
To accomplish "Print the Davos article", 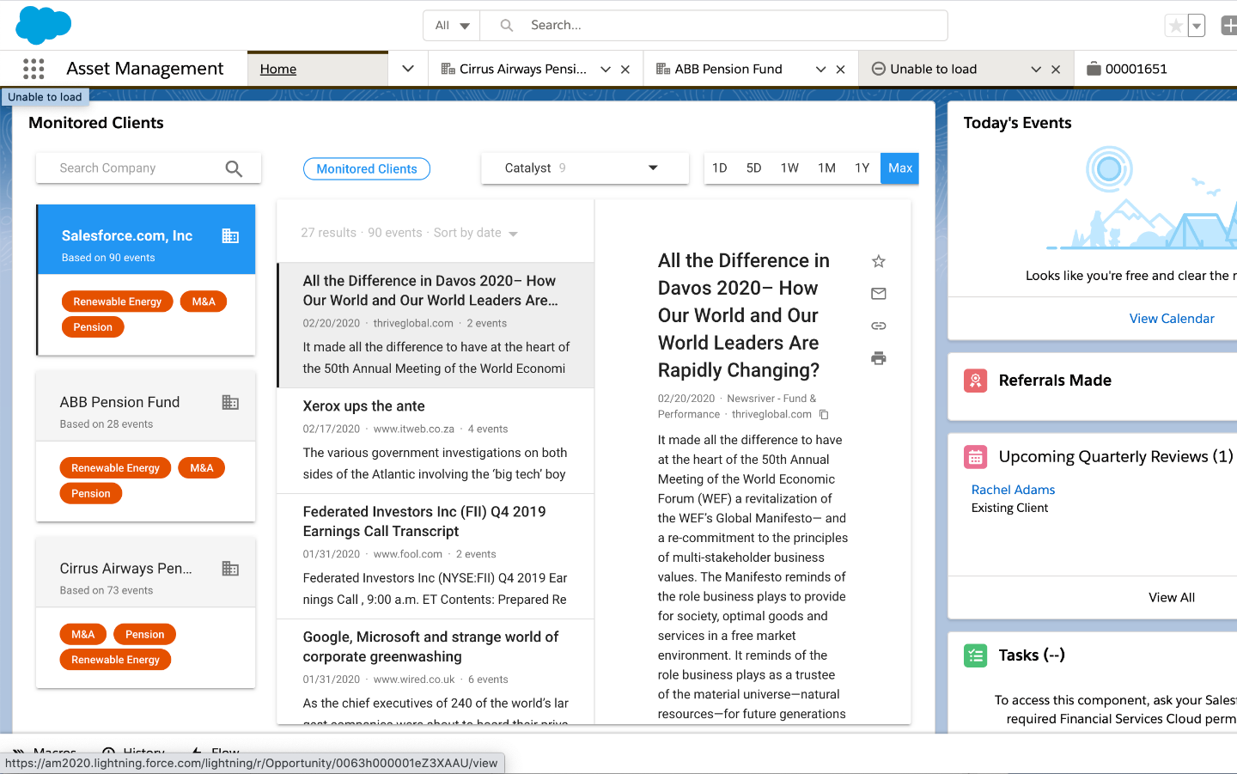I will [x=878, y=358].
